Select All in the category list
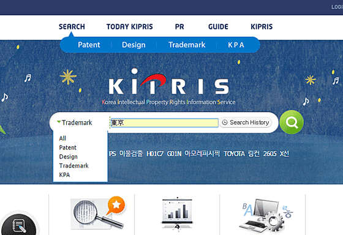Screen dimensions: 343x235 pyautogui.click(x=62, y=138)
